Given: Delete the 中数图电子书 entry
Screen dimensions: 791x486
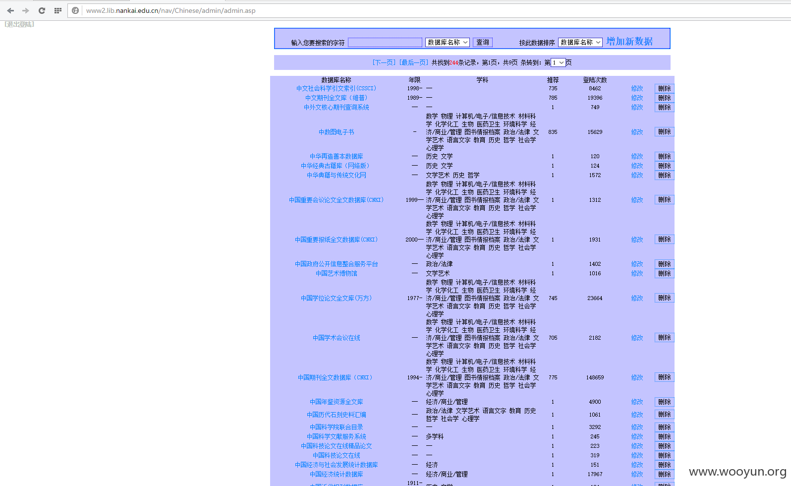Looking at the screenshot, I should pyautogui.click(x=665, y=132).
